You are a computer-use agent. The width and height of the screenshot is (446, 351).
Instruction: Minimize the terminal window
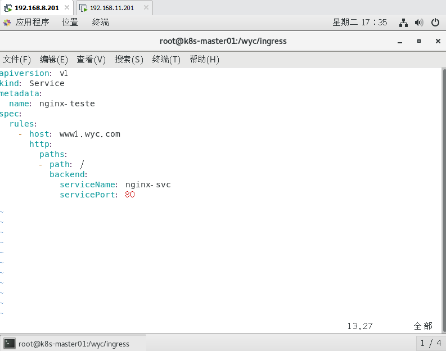400,42
